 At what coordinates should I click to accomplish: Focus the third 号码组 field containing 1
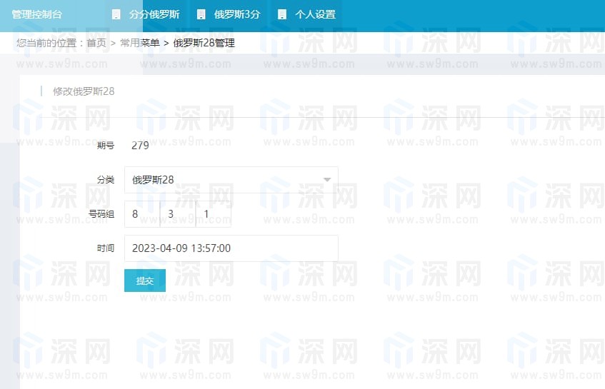[x=213, y=214]
